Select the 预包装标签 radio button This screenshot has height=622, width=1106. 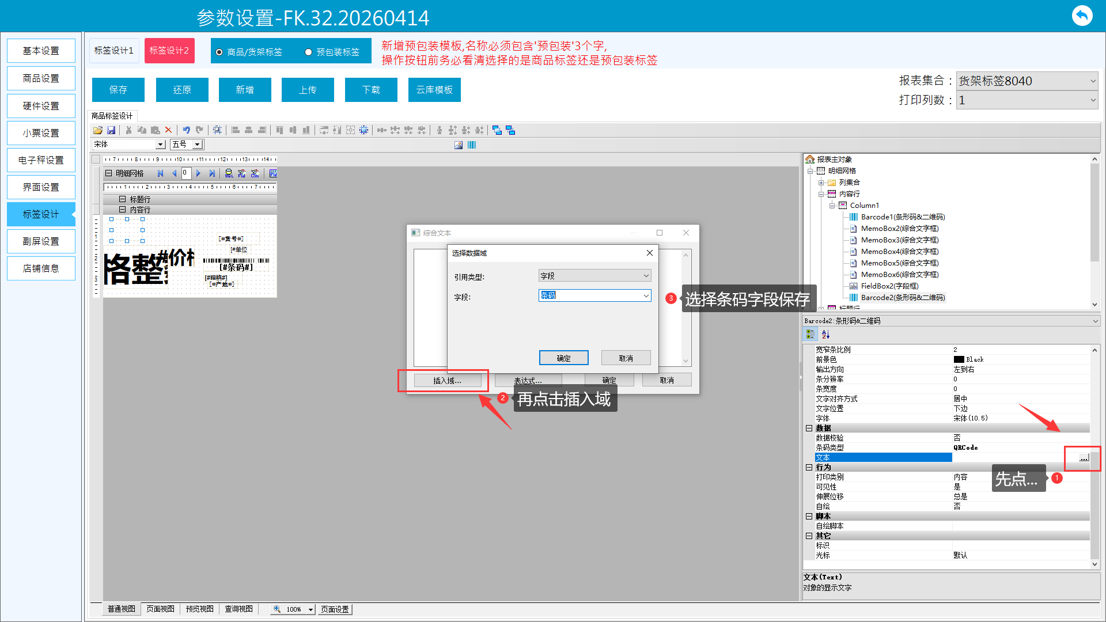(309, 52)
